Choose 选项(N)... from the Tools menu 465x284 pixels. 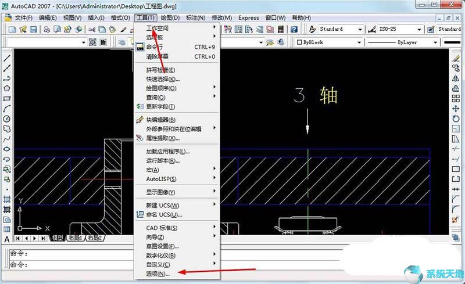[177, 274]
